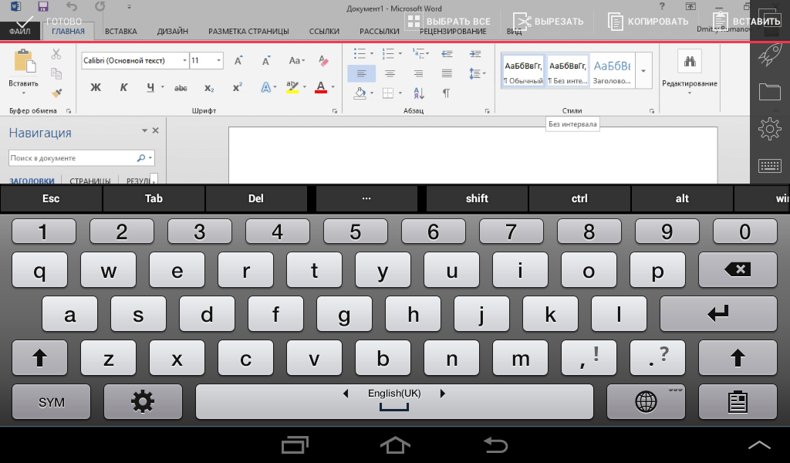Align the paragraph to the right
The width and height of the screenshot is (790, 463).
418,73
